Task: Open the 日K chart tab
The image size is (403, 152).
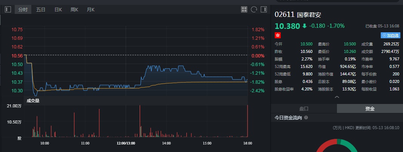Action: click(58, 9)
